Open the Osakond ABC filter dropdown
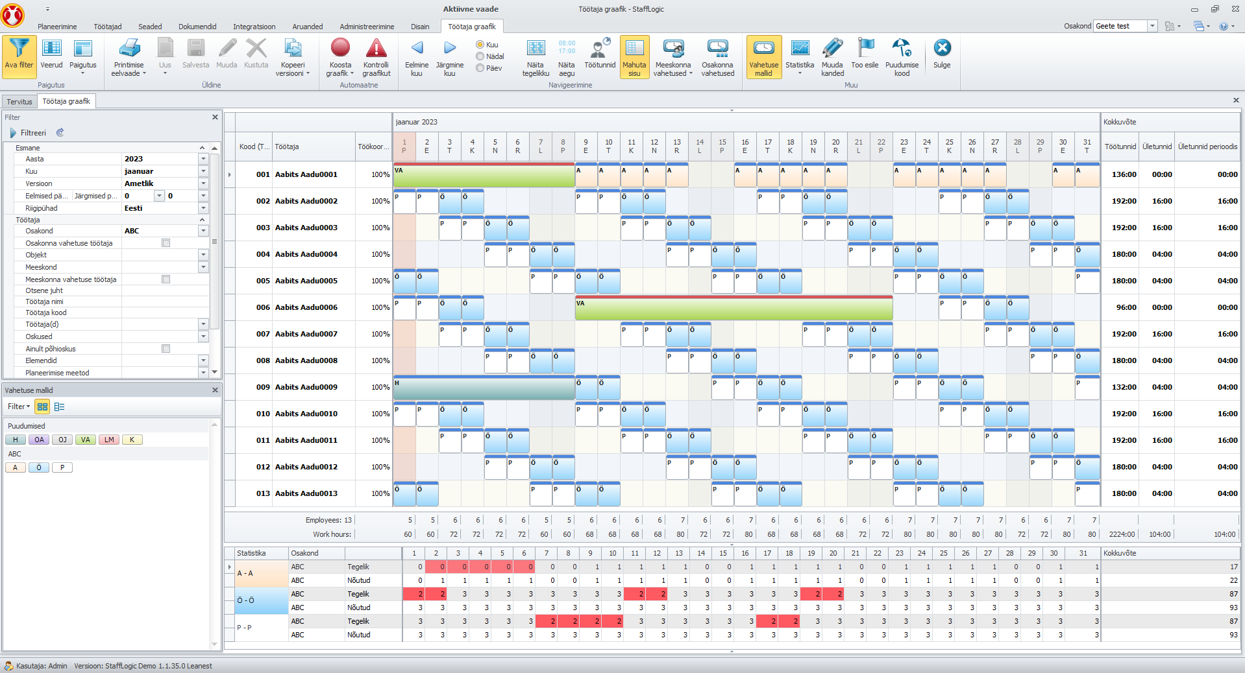Viewport: 1245px width, 673px height. [203, 231]
